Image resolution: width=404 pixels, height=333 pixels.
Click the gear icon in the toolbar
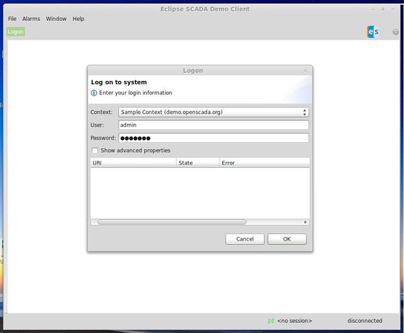pyautogui.click(x=395, y=32)
